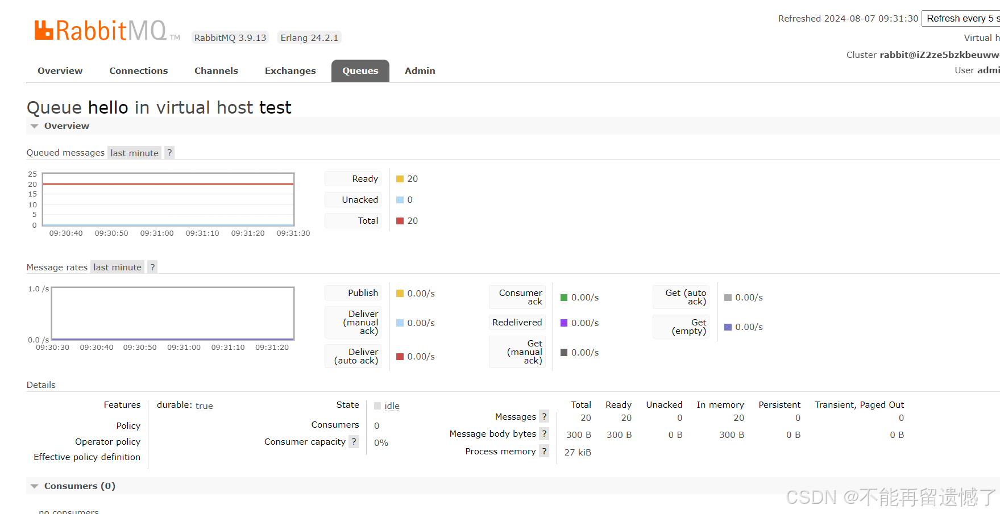The height and width of the screenshot is (514, 1000).
Task: Click the Message rates chart
Action: click(173, 314)
